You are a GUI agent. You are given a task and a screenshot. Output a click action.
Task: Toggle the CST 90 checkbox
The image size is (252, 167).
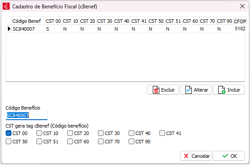coord(131,142)
